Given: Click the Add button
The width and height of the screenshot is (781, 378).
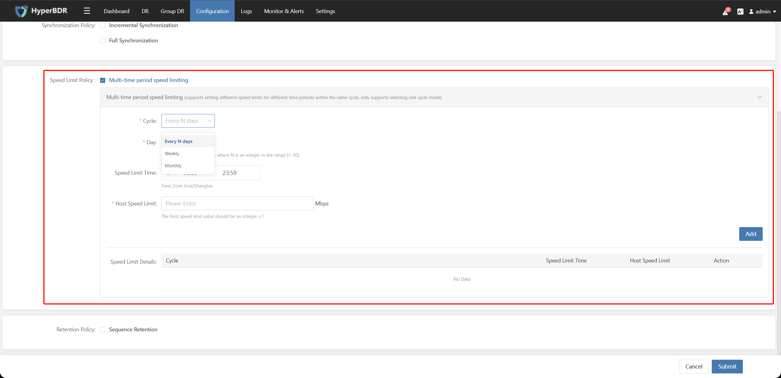Looking at the screenshot, I should tap(751, 234).
